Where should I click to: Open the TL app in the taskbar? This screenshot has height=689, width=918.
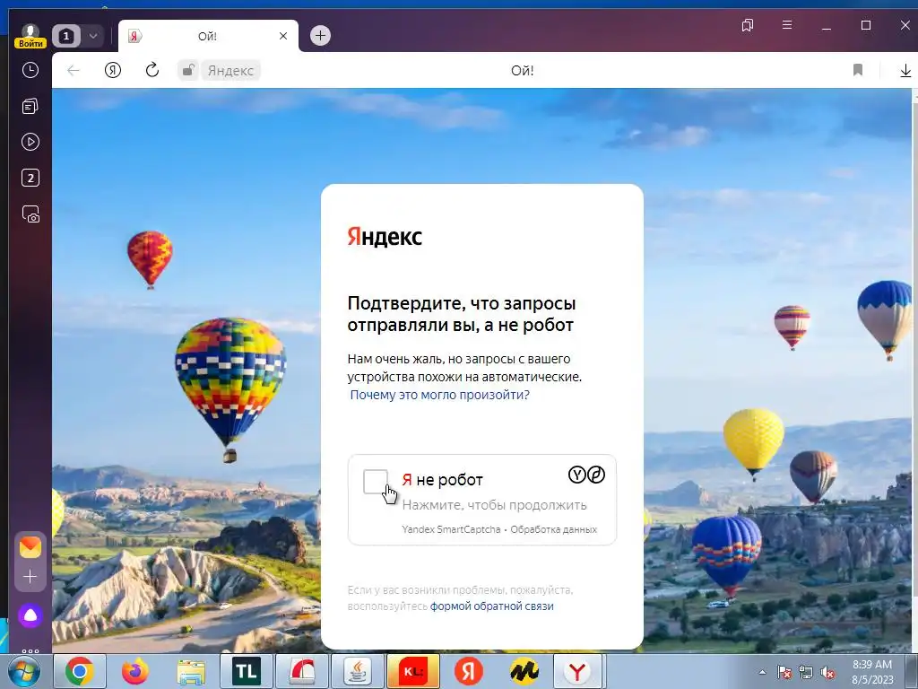pyautogui.click(x=247, y=671)
